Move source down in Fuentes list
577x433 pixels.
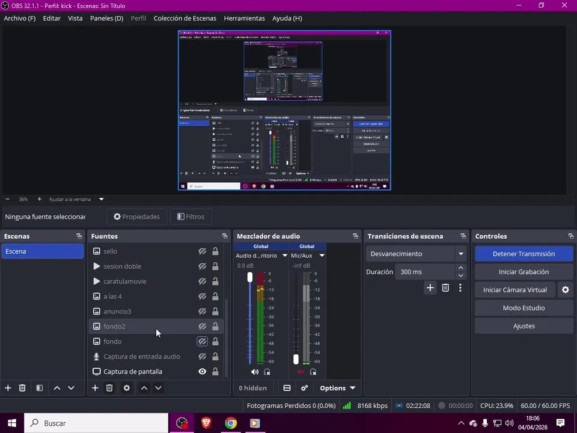[x=158, y=388]
